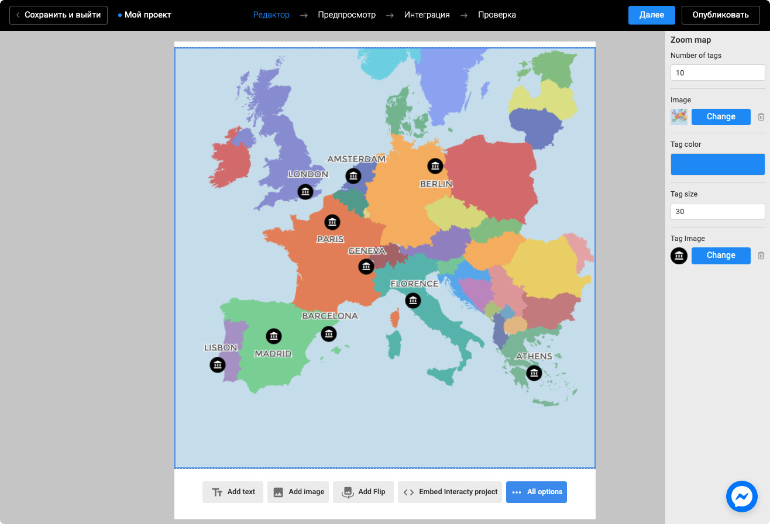Screen dimensions: 770x524
Task: Click the Далее button
Action: tap(652, 15)
